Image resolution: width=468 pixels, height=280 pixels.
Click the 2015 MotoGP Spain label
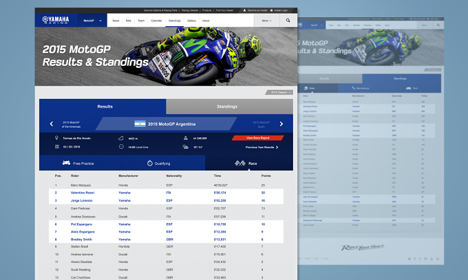[261, 124]
